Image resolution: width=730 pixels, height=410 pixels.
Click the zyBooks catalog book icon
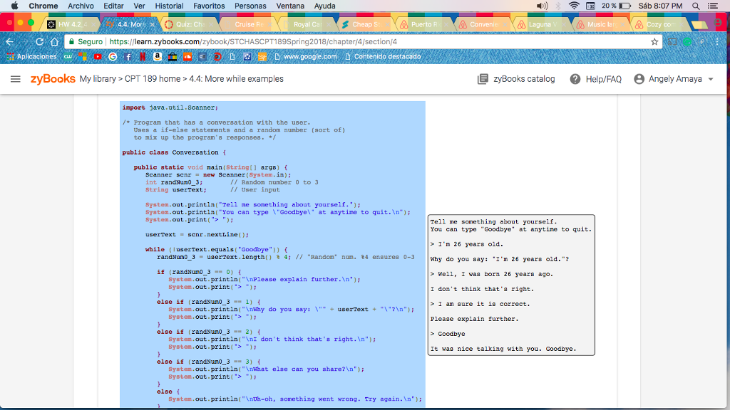tap(483, 79)
